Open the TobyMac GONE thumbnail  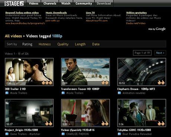click(x=142, y=113)
